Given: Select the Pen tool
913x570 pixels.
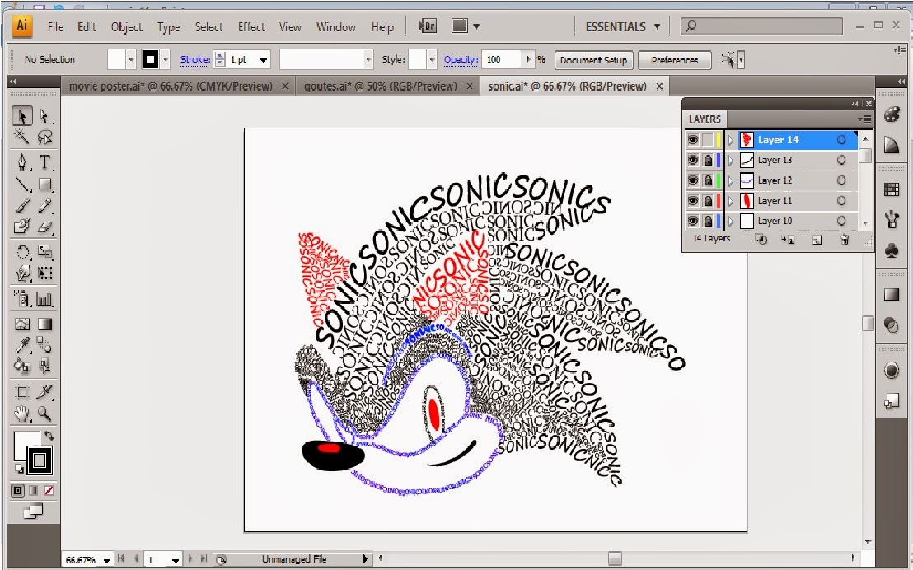Looking at the screenshot, I should pos(22,162).
